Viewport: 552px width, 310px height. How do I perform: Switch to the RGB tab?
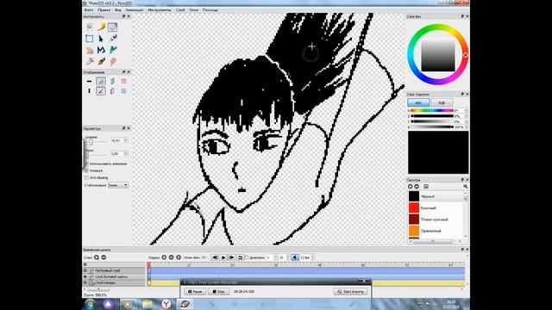pyautogui.click(x=442, y=102)
